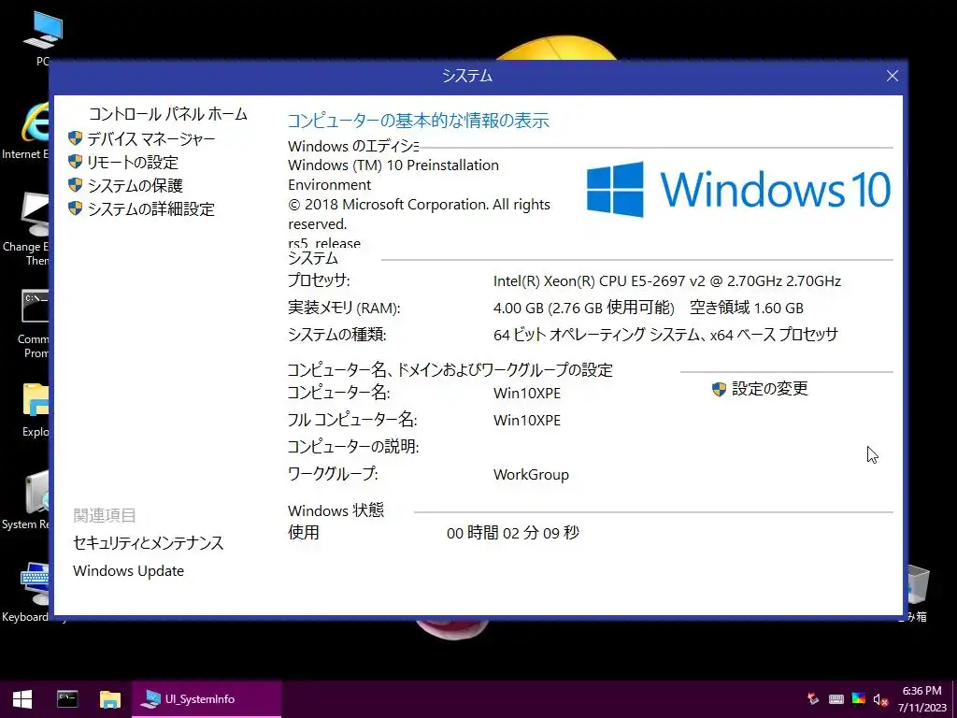
Task: Click the System Recovery desktop icon
Action: click(25, 501)
